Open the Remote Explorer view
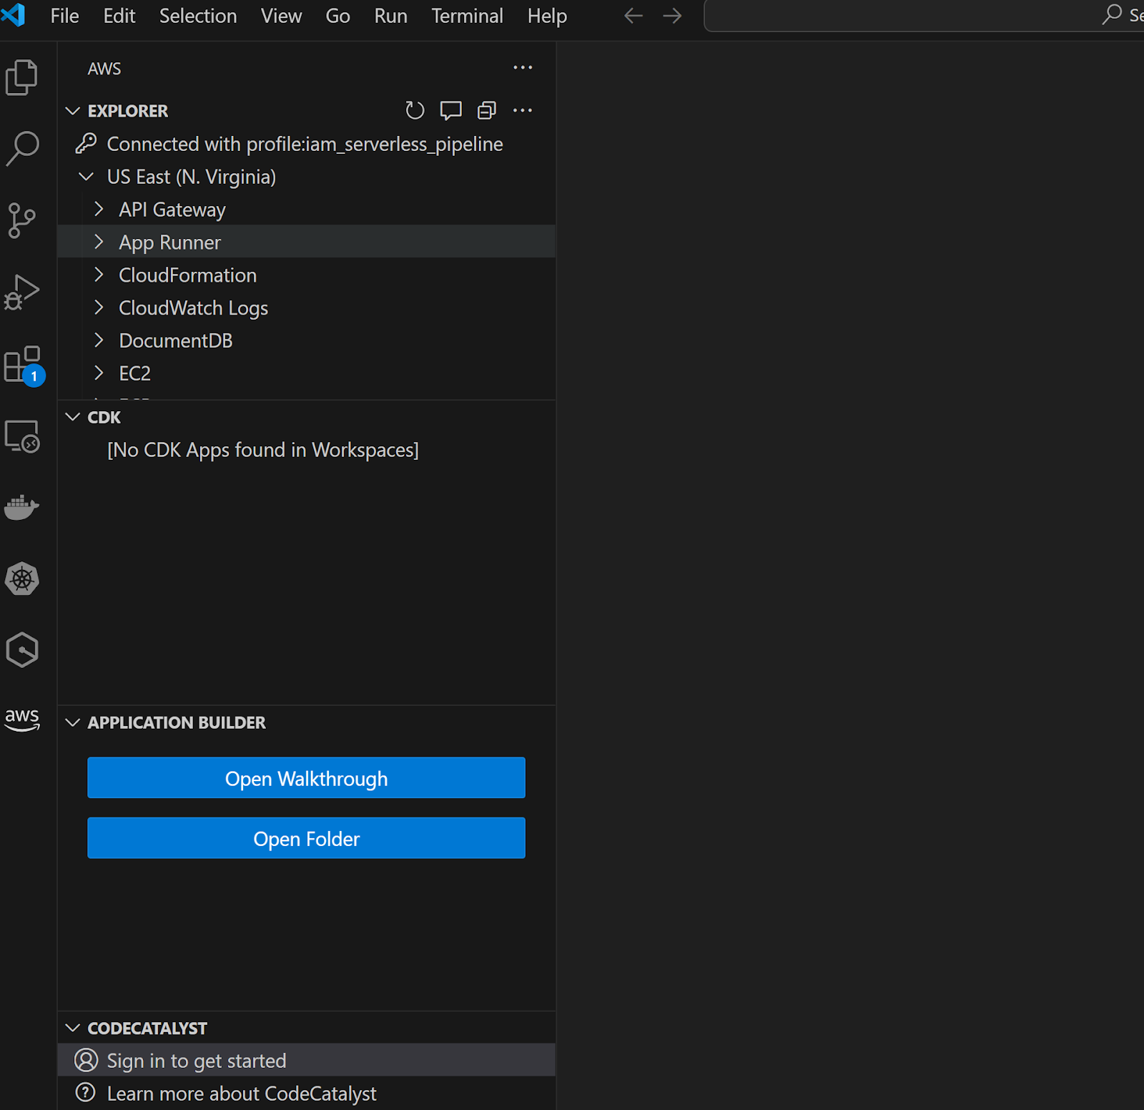The height and width of the screenshot is (1110, 1144). [21, 436]
